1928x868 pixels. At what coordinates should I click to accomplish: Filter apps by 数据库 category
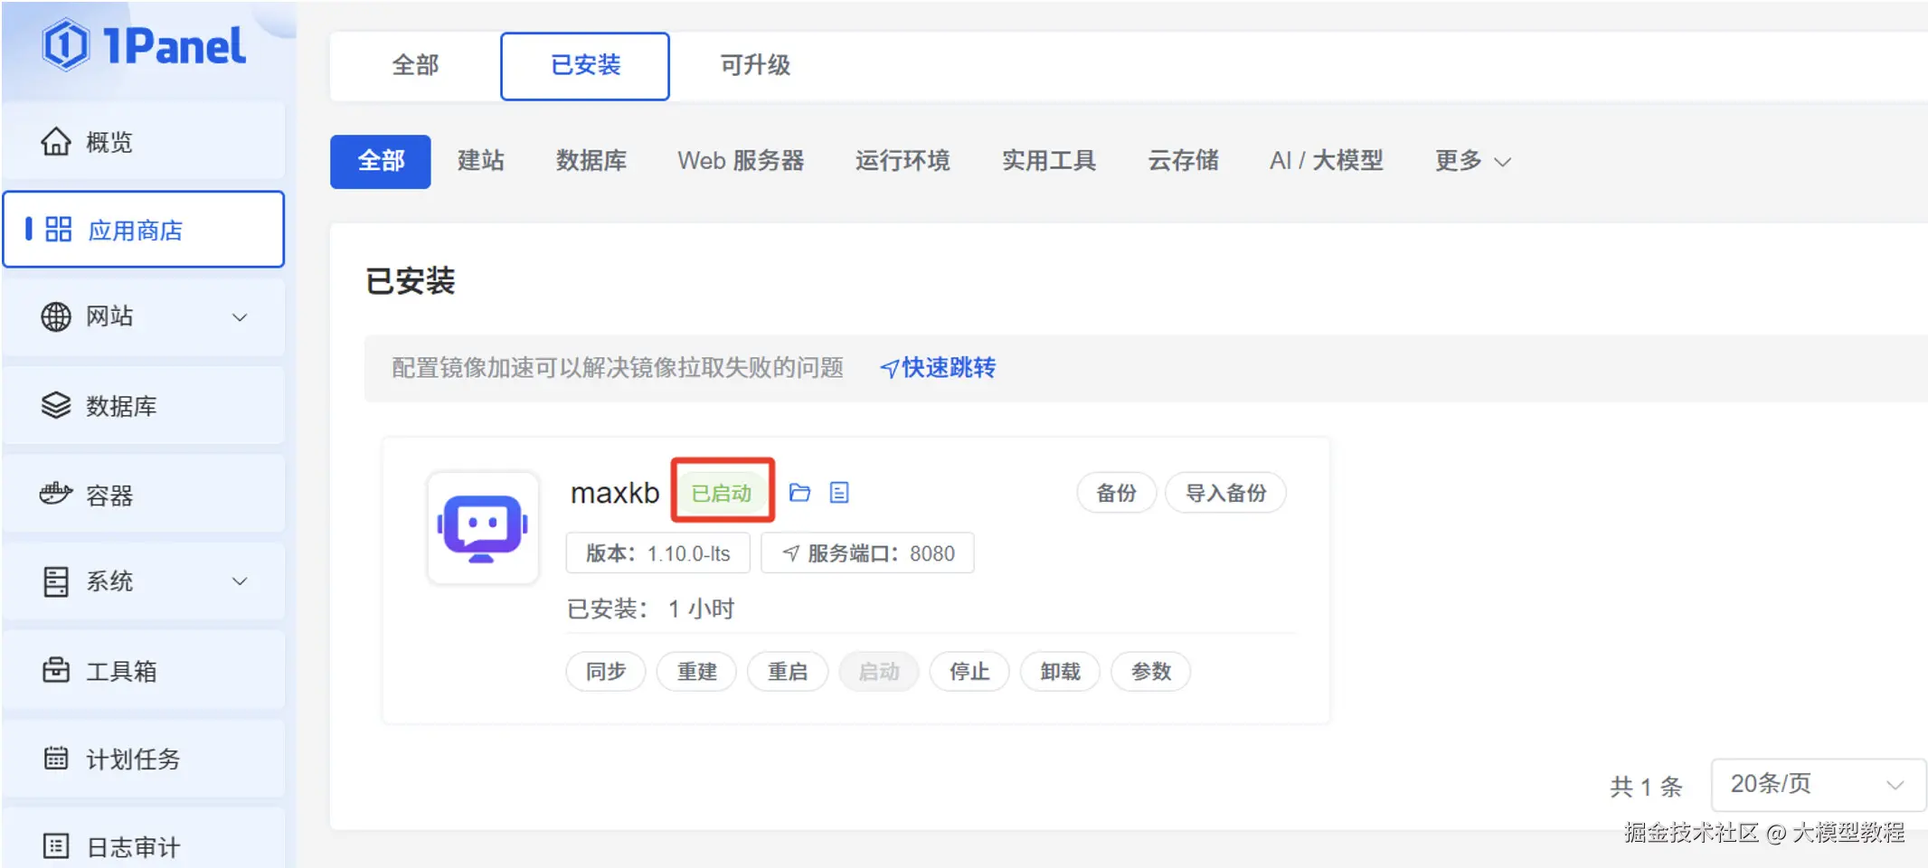[591, 161]
